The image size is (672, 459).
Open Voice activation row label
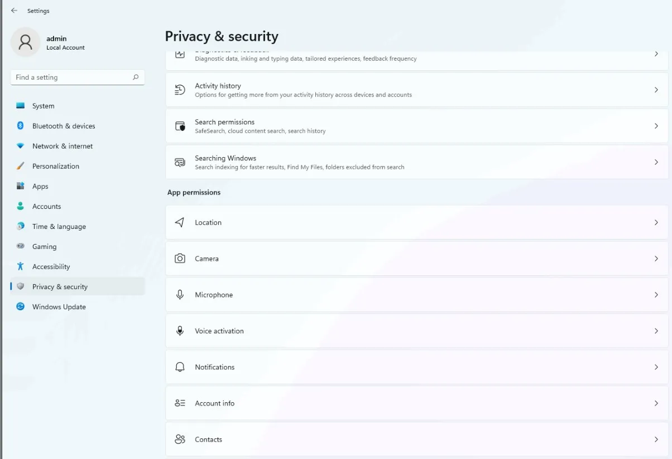click(219, 331)
